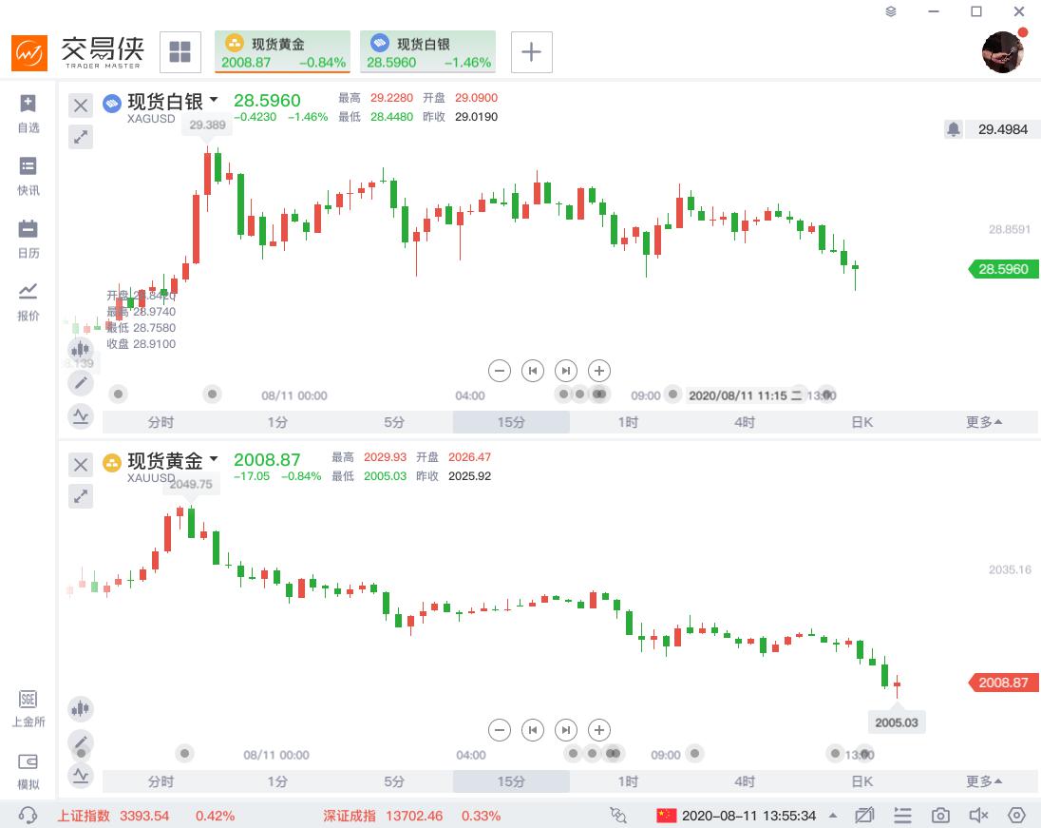Add a new chart with plus button

click(532, 52)
